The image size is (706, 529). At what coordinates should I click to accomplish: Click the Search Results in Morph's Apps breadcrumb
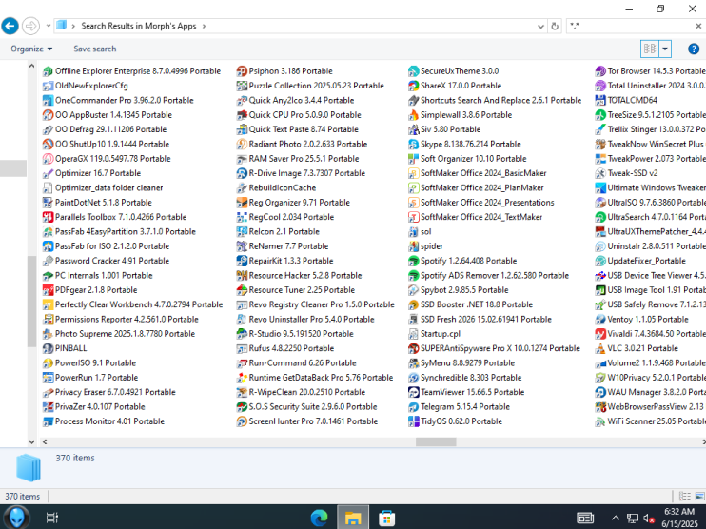click(139, 26)
